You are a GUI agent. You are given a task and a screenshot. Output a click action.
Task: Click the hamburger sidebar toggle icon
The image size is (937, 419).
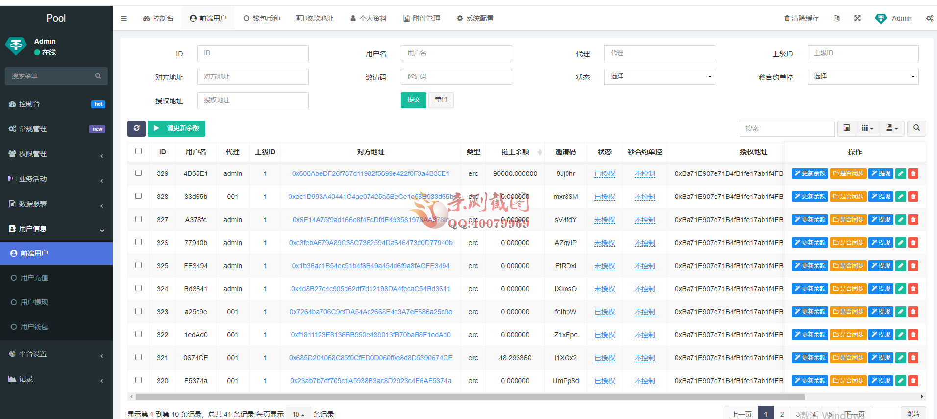[123, 18]
